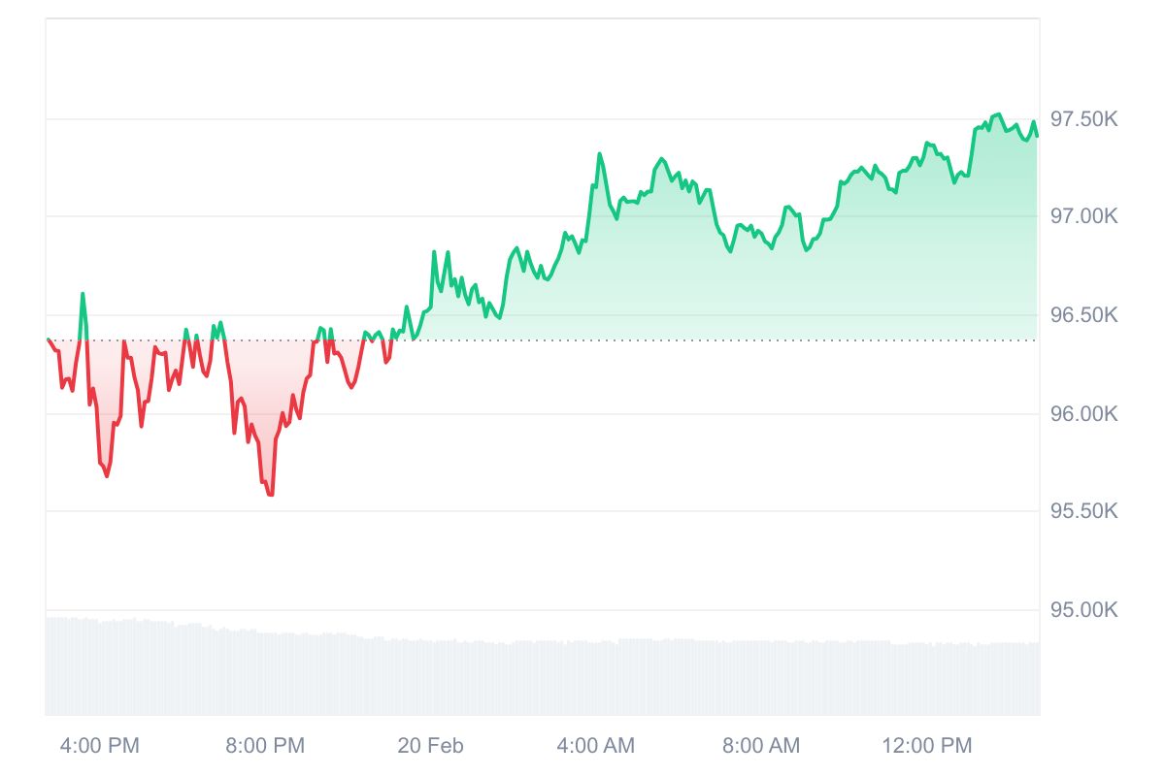This screenshot has width=1165, height=776.
Task: Click the sharp green peak near 4:00 AM
Action: click(599, 154)
